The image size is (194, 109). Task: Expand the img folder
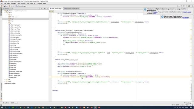tap(7, 21)
